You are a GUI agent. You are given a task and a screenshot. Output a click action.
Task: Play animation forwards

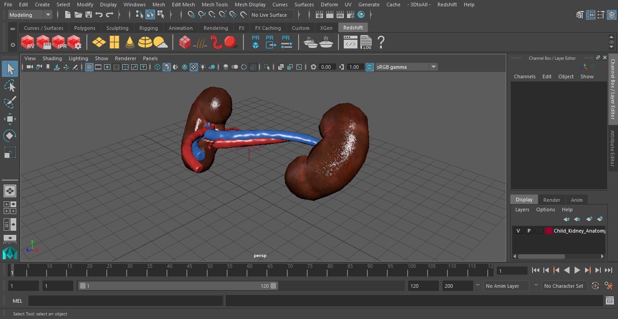[x=577, y=270]
